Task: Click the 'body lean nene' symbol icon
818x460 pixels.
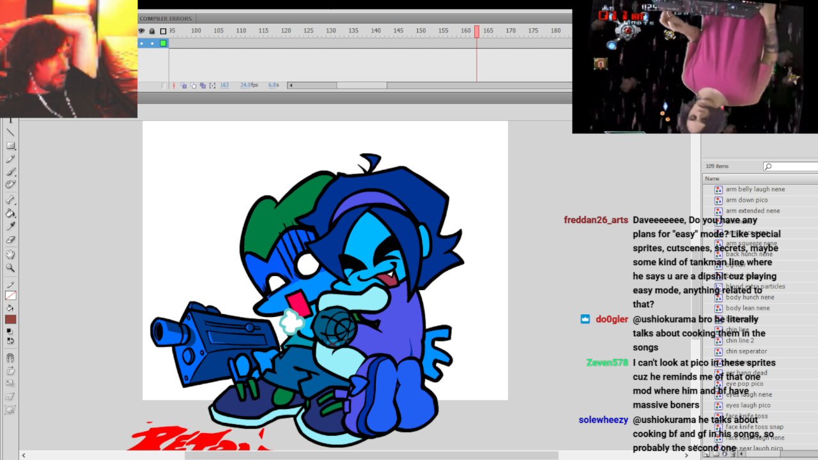Action: click(718, 308)
